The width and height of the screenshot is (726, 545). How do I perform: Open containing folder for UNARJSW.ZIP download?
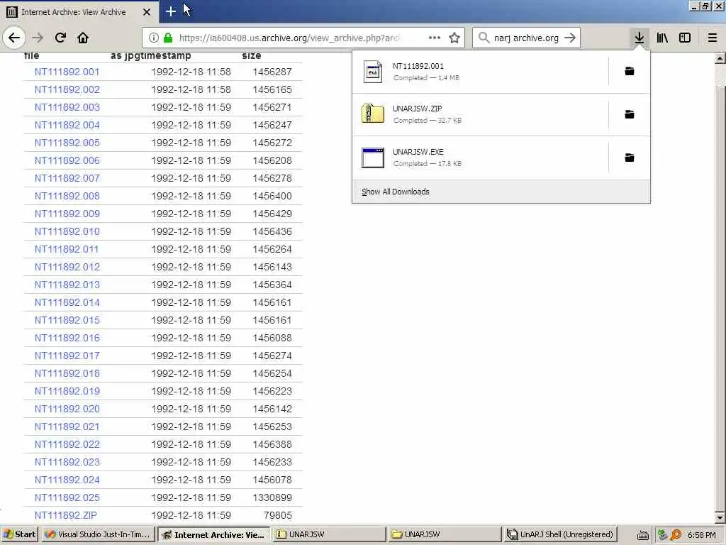[x=630, y=114]
